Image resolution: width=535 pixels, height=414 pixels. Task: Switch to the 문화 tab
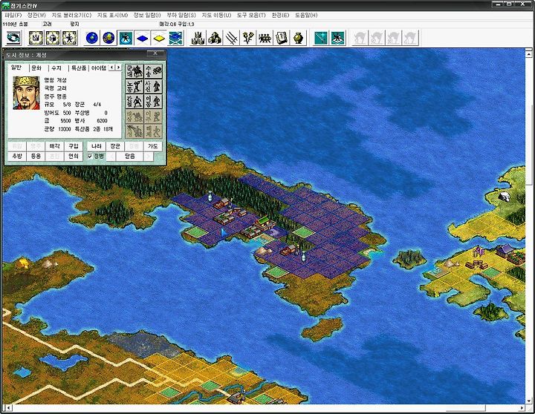(x=36, y=68)
